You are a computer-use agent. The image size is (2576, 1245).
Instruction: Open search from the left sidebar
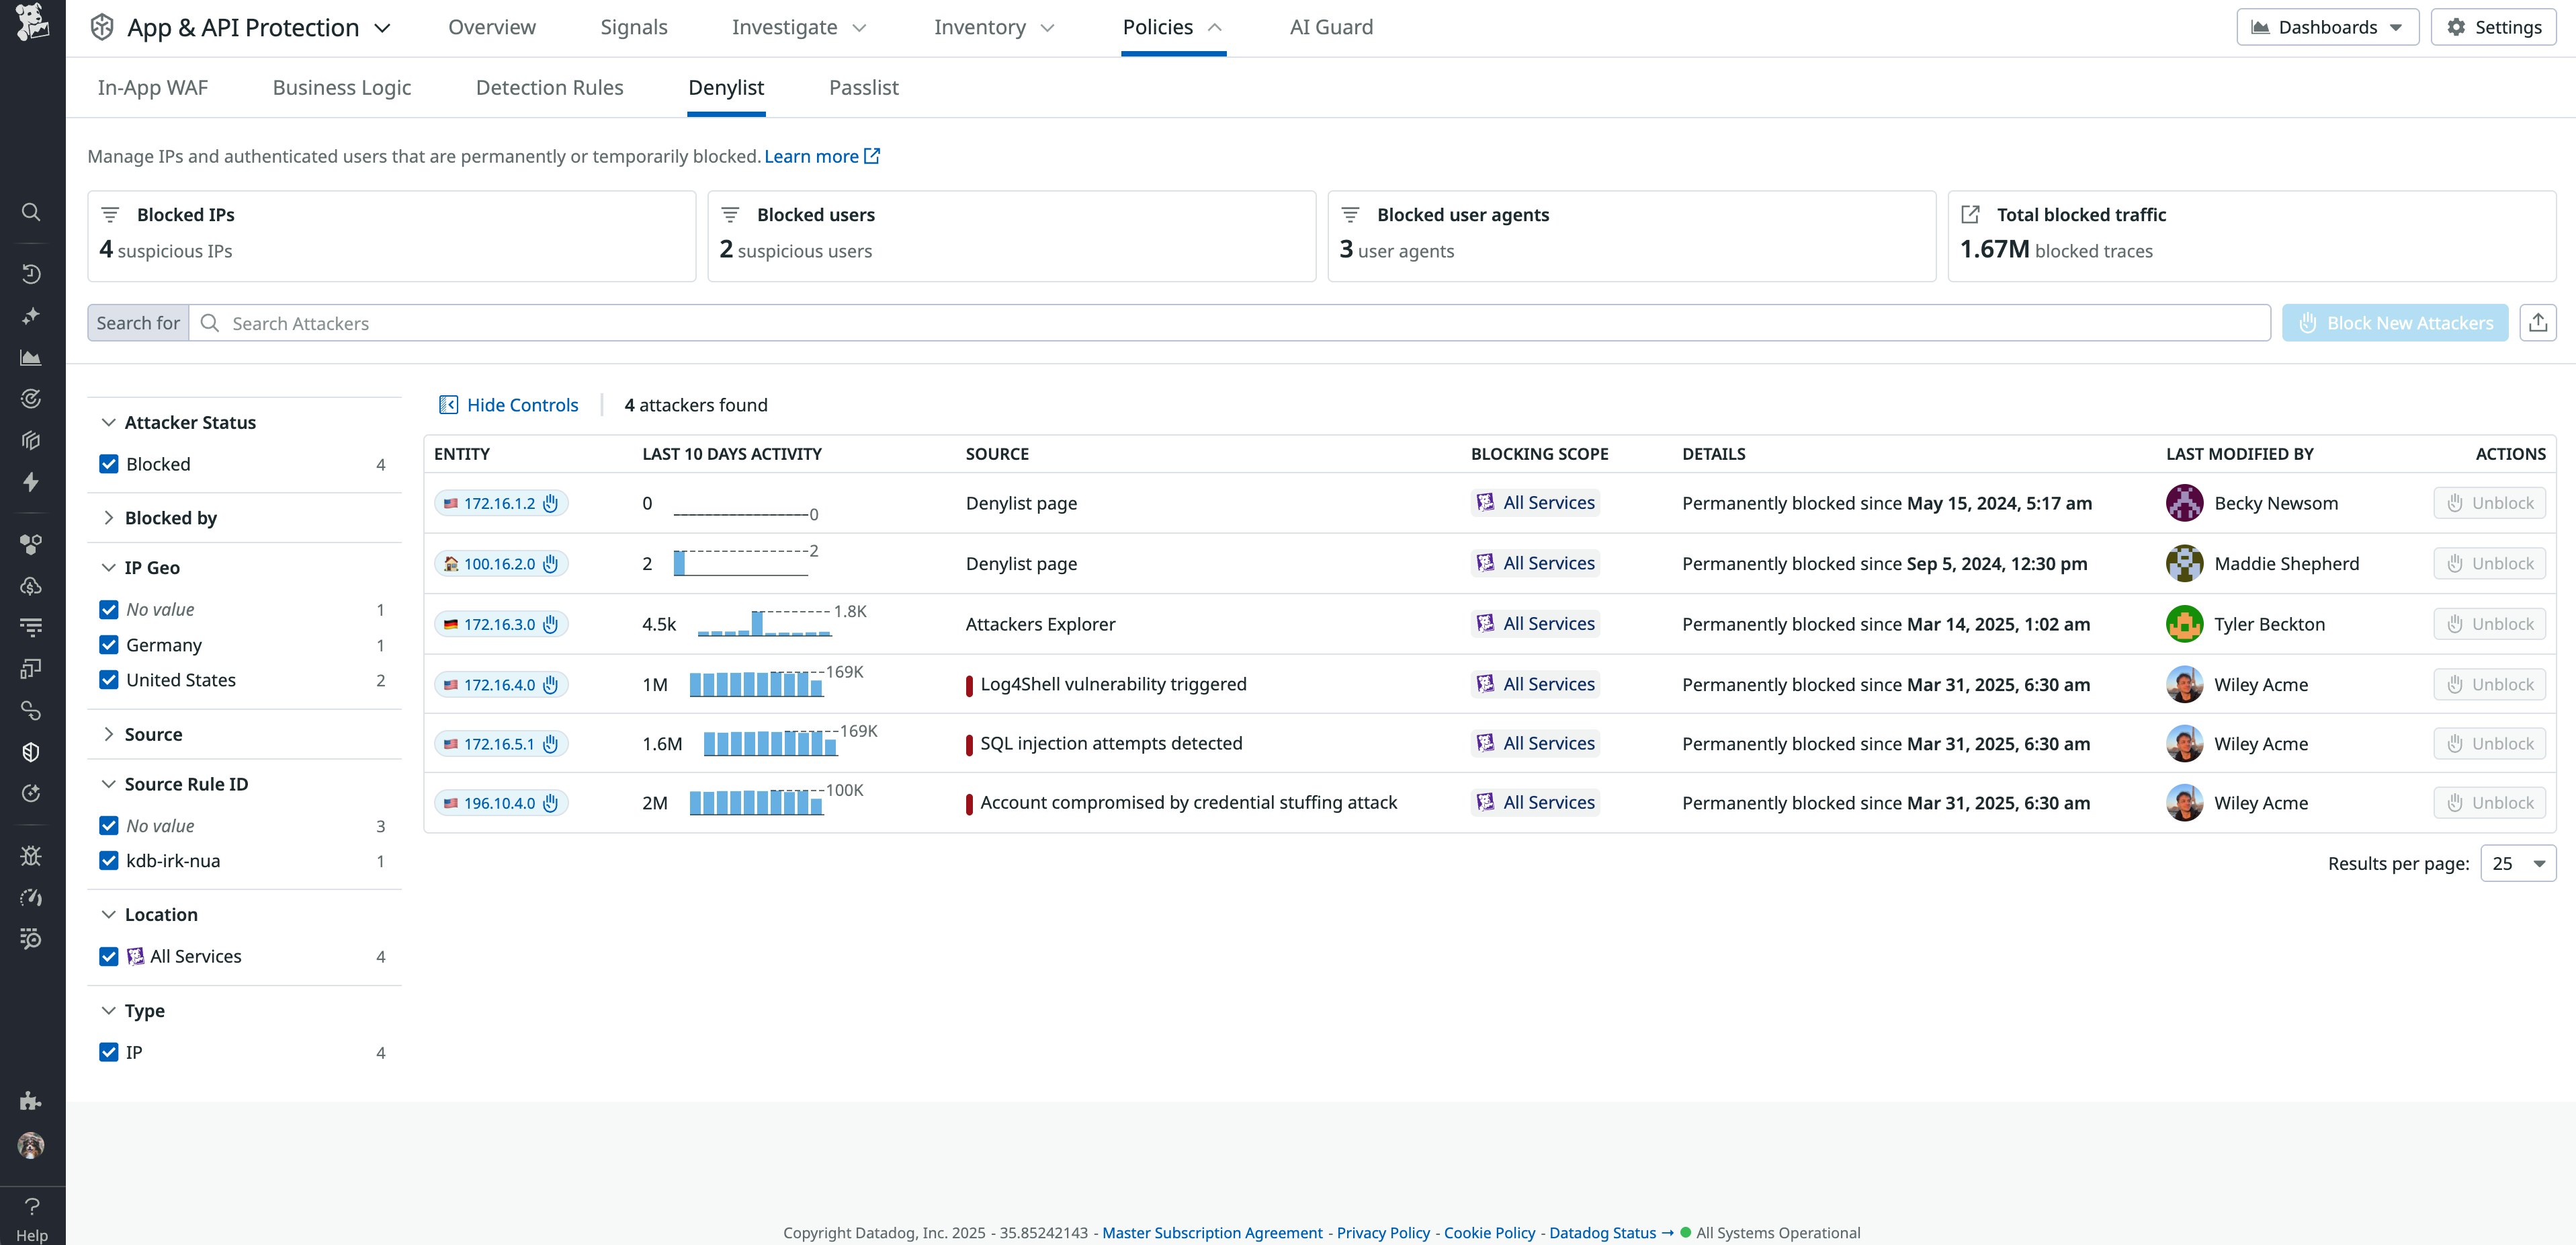click(31, 212)
